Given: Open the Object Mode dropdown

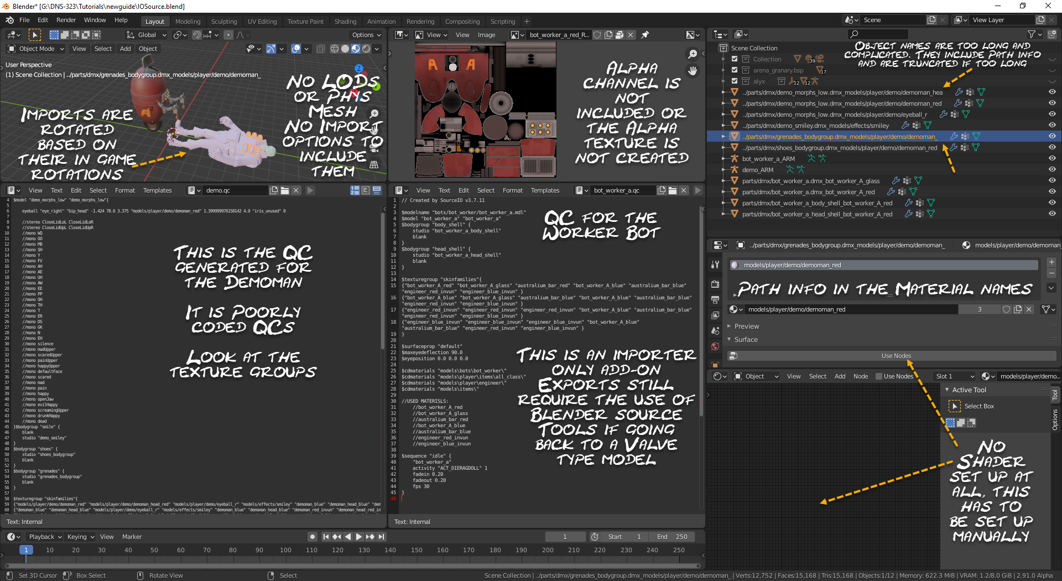Looking at the screenshot, I should tap(36, 49).
